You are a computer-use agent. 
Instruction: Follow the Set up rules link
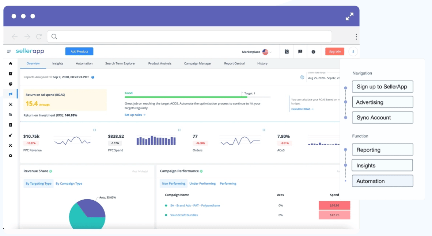[135, 115]
